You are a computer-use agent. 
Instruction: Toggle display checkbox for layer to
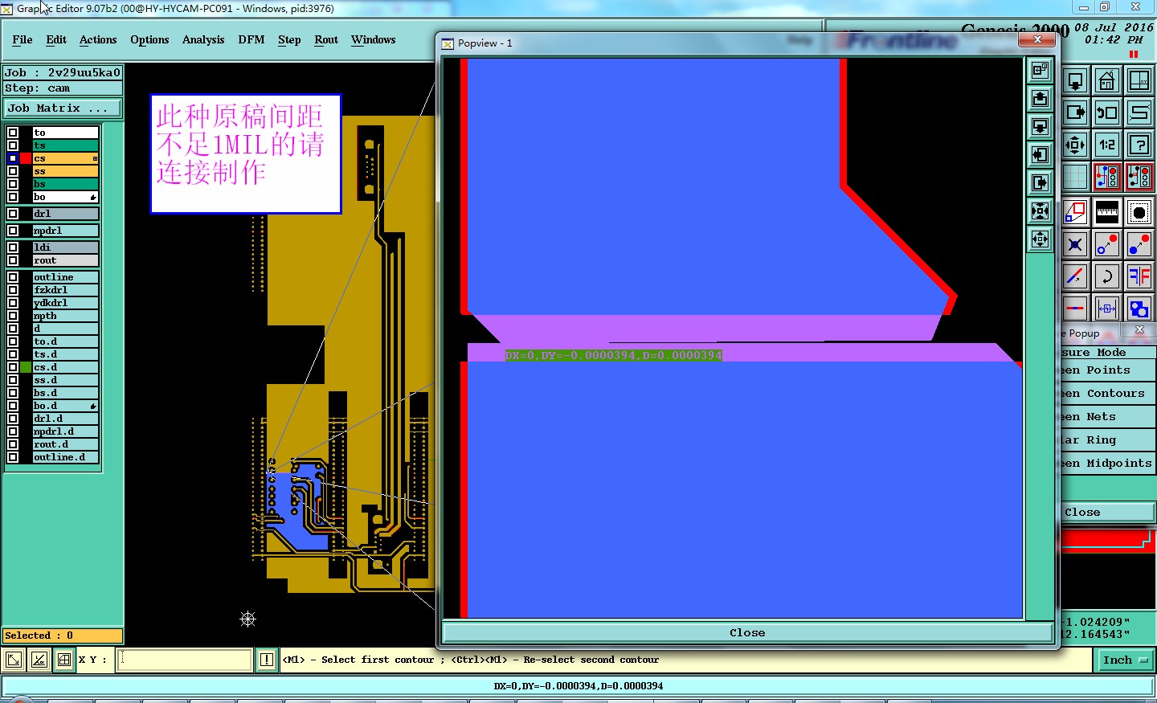click(13, 133)
